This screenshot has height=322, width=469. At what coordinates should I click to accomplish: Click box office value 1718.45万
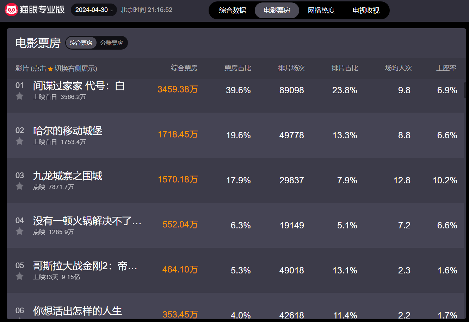178,134
